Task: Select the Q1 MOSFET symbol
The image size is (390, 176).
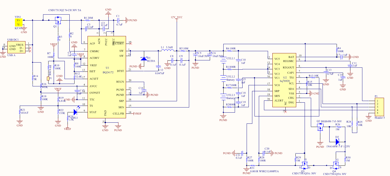Action: [x=58, y=21]
